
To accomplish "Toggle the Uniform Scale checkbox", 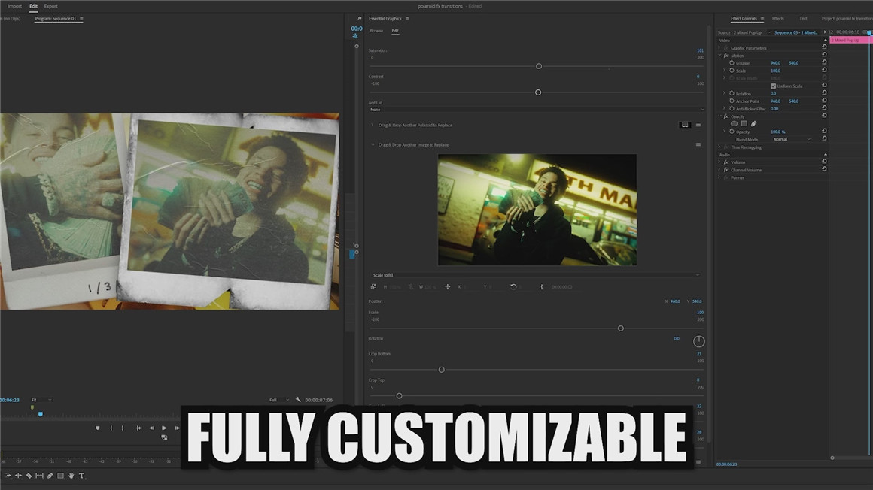I will coord(773,86).
